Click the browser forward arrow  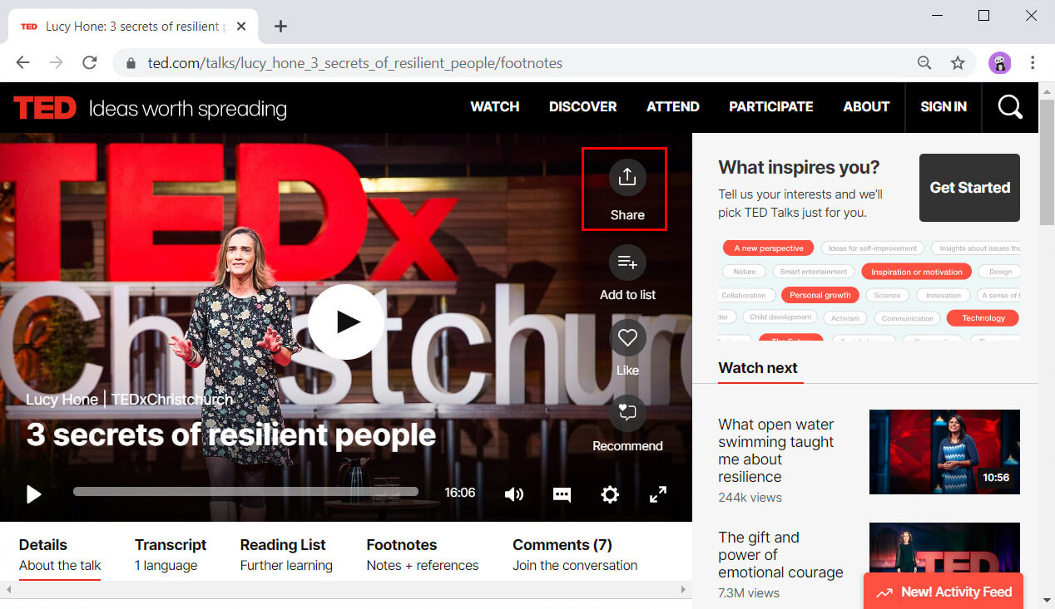click(56, 62)
